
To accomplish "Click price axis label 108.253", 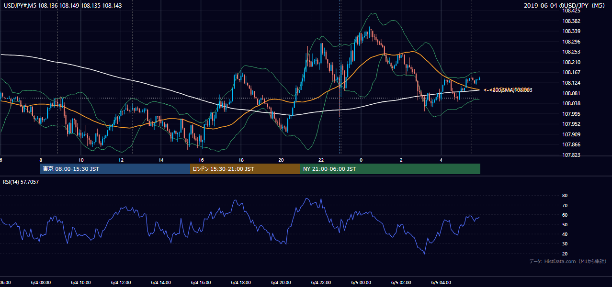I will (x=571, y=52).
